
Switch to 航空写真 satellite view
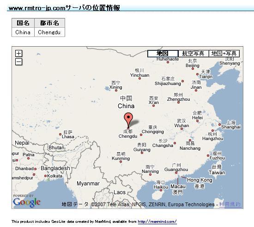[193, 54]
